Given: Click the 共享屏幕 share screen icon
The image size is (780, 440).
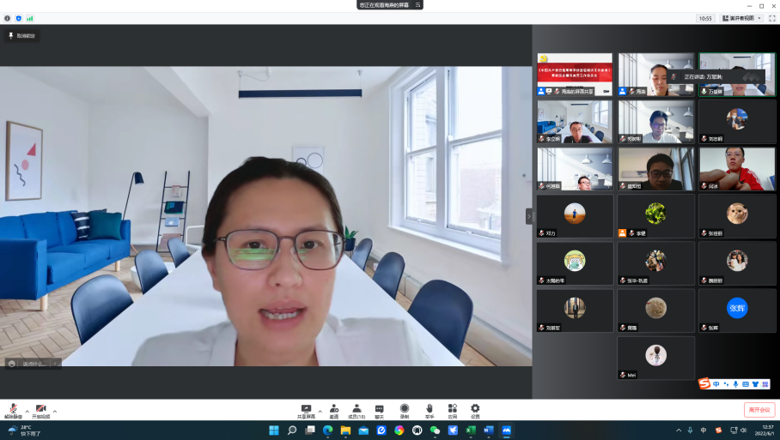Looking at the screenshot, I should [307, 409].
